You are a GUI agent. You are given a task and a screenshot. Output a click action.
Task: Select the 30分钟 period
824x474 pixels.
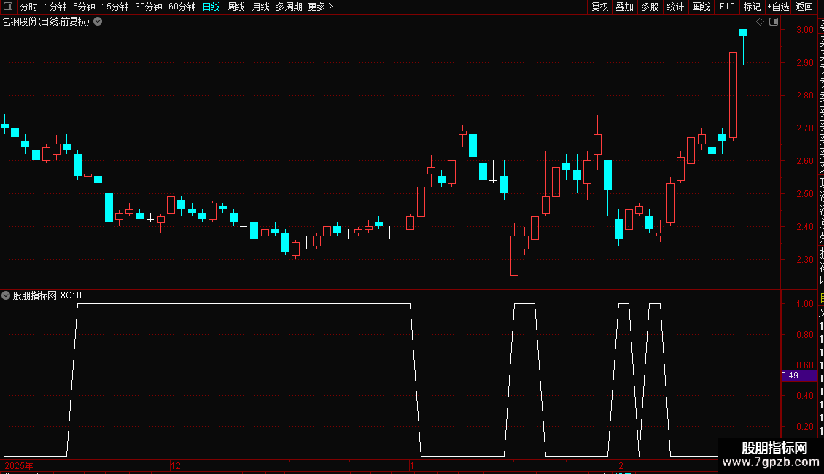pyautogui.click(x=148, y=7)
